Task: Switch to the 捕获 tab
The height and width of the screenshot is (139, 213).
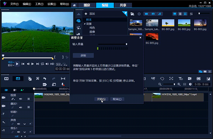Action: pos(86,5)
